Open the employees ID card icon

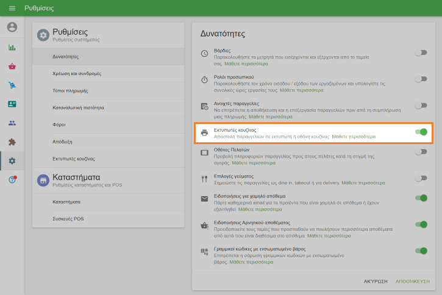[x=12, y=104]
